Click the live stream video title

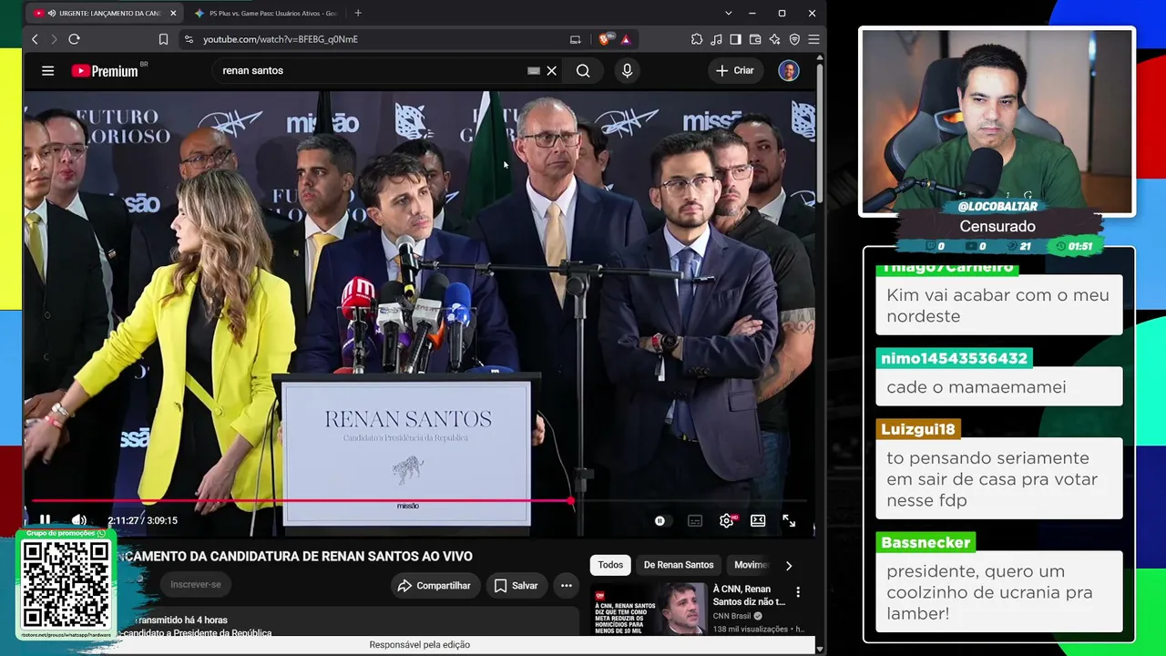click(x=296, y=557)
